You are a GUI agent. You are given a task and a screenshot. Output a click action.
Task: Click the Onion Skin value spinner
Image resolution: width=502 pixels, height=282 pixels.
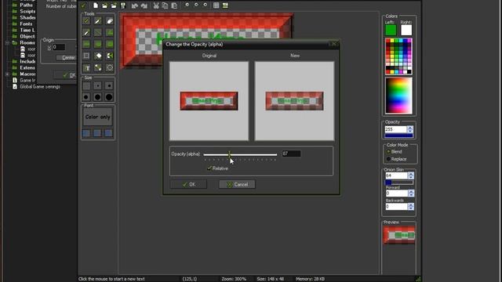tap(411, 175)
